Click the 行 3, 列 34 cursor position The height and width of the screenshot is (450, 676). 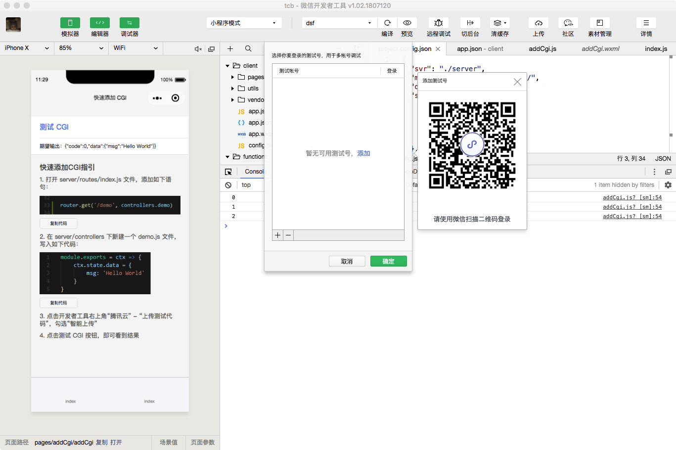[x=631, y=159]
